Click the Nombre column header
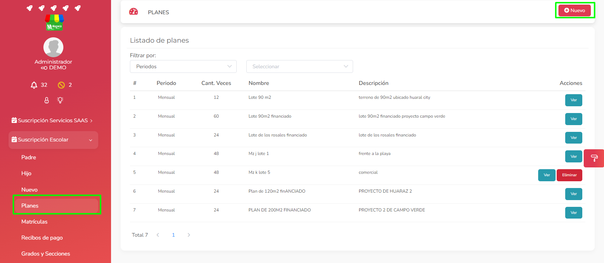This screenshot has width=604, height=263. [x=259, y=83]
